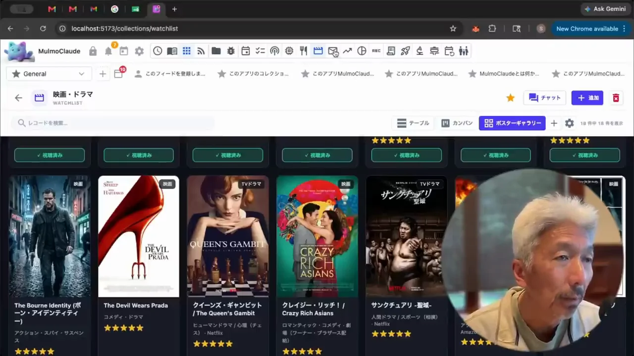634x356 pixels.
Task: Open the checklist icon in the toolbar
Action: coord(260,51)
